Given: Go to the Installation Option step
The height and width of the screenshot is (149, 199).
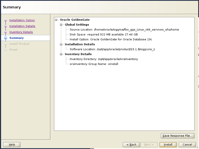Looking at the screenshot, I should pos(22,20).
